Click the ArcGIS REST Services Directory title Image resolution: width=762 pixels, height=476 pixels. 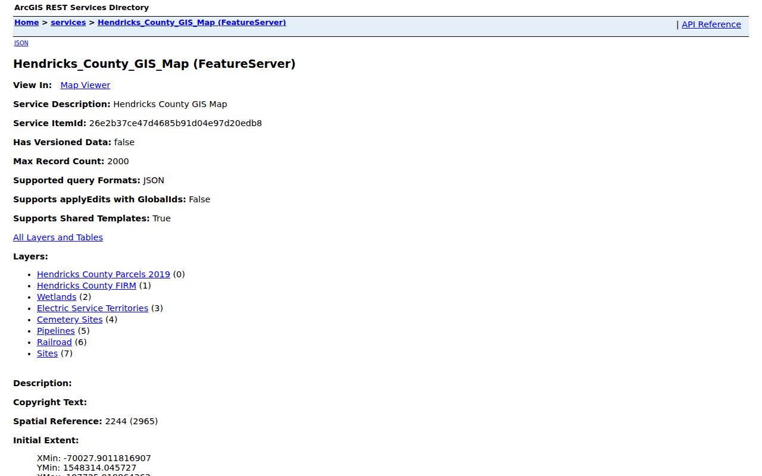click(x=82, y=8)
